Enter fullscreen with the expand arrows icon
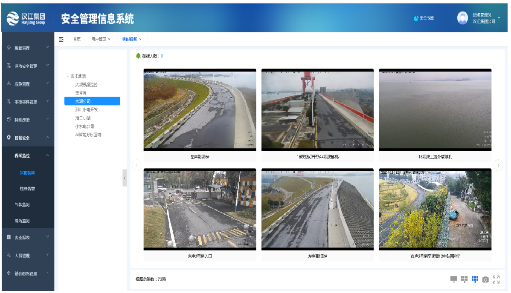 click(x=496, y=279)
